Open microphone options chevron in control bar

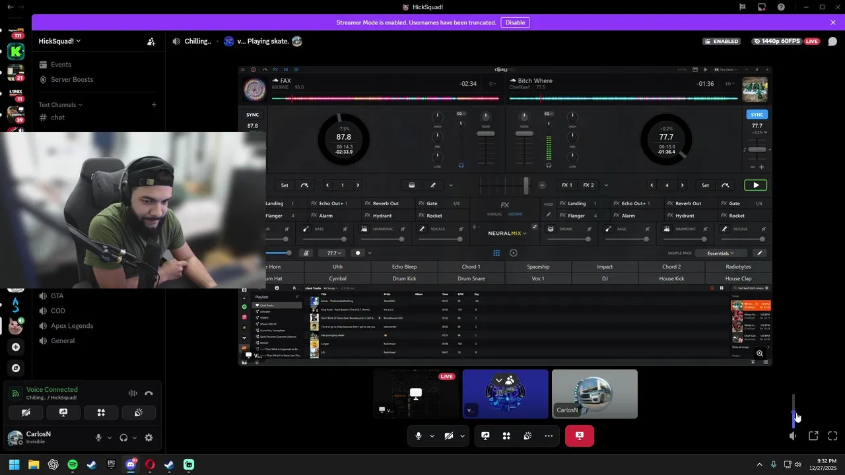[x=432, y=436]
